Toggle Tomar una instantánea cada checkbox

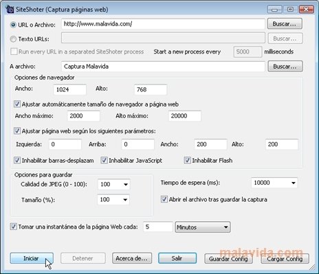(13, 227)
